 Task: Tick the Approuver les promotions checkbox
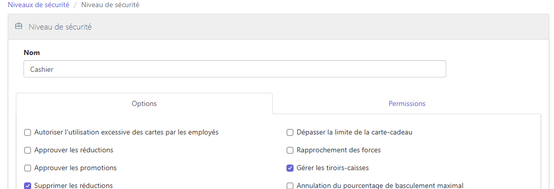pos(28,168)
